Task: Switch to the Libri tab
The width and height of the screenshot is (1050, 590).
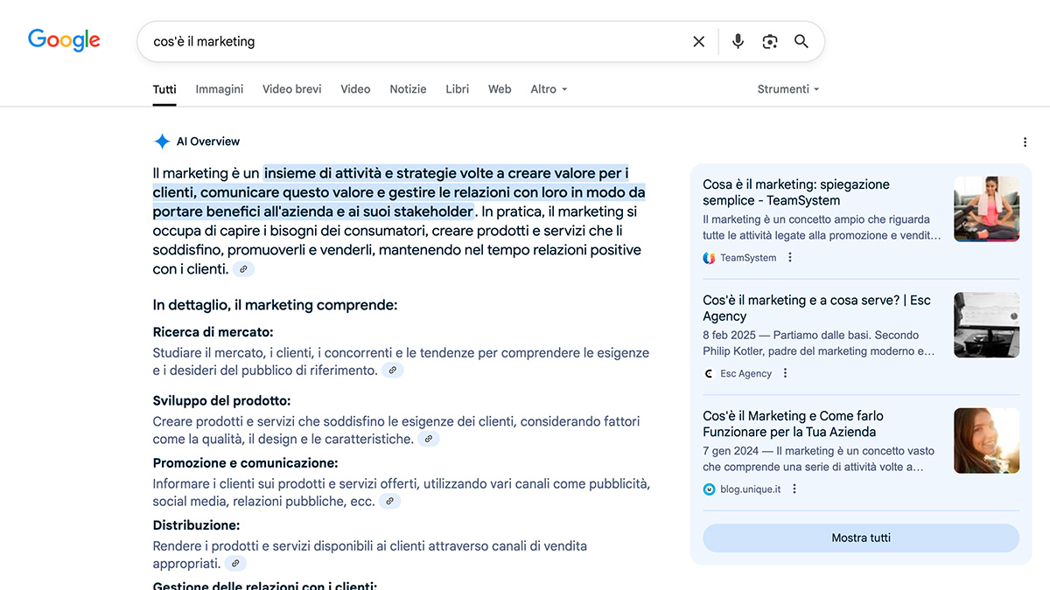Action: 458,89
